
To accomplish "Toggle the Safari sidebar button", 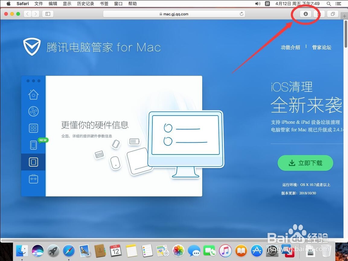I will (48, 14).
